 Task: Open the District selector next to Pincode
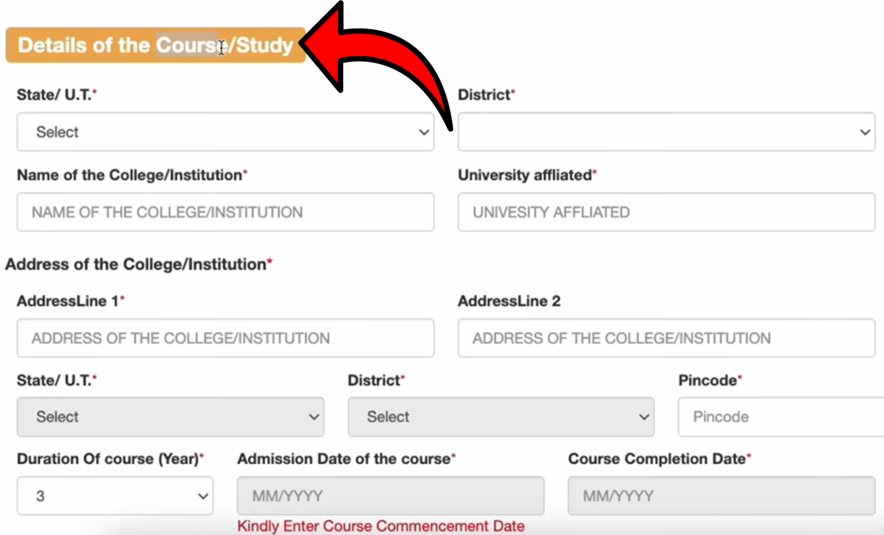pyautogui.click(x=500, y=417)
